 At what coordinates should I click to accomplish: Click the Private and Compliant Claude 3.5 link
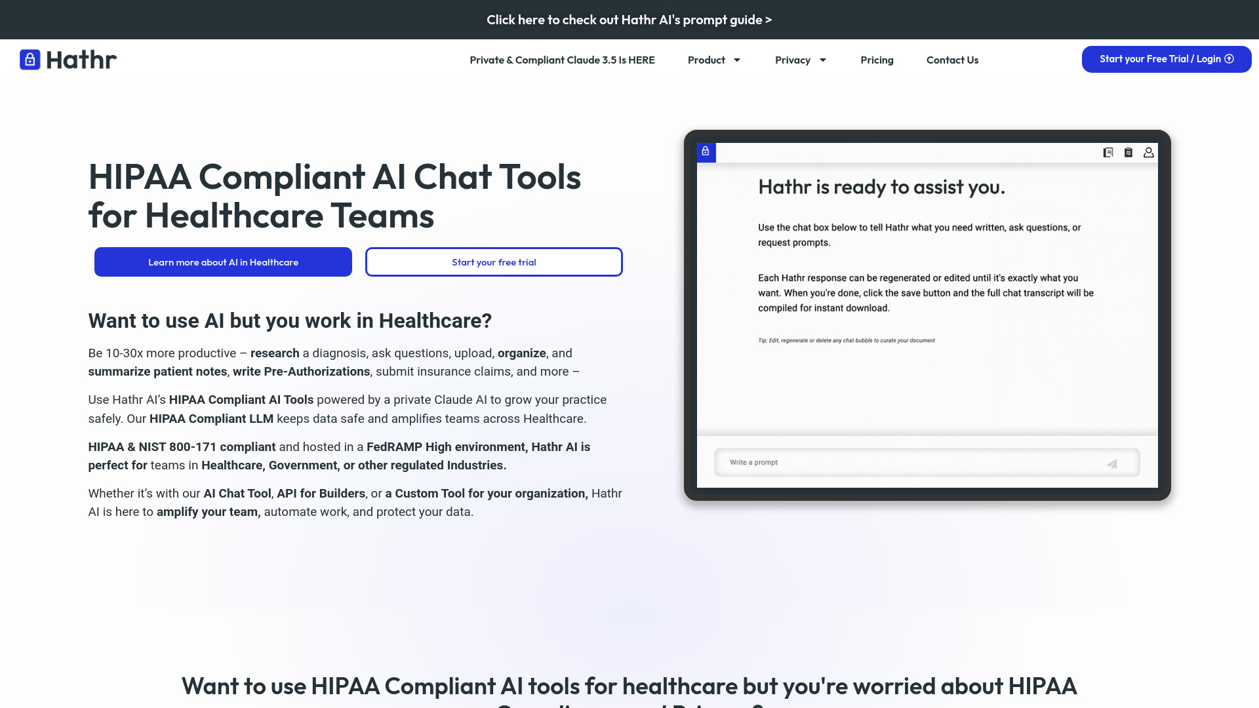[x=562, y=60]
